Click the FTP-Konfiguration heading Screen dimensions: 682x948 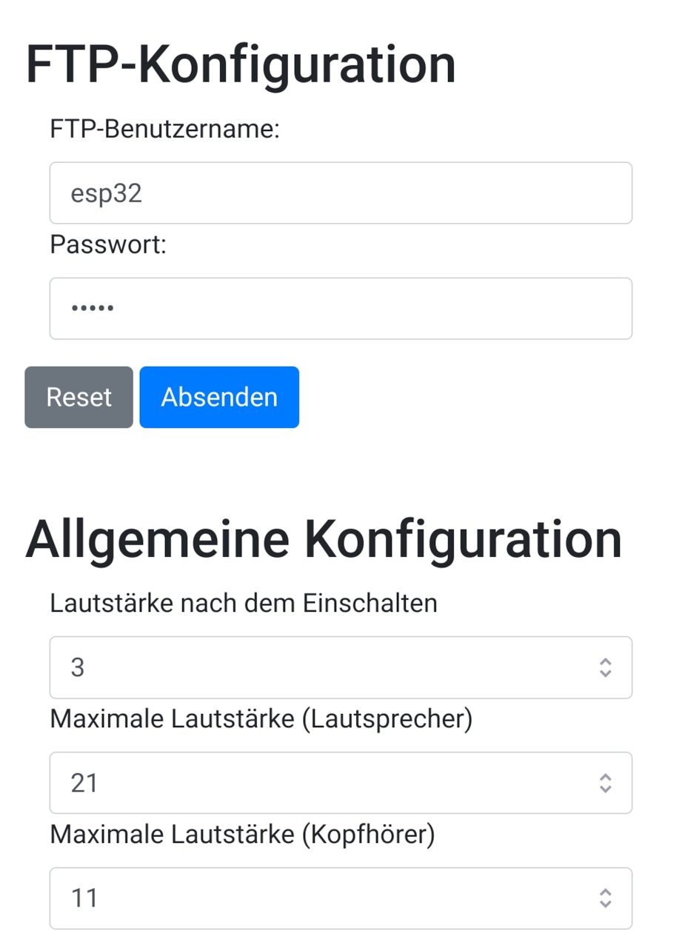pyautogui.click(x=241, y=64)
